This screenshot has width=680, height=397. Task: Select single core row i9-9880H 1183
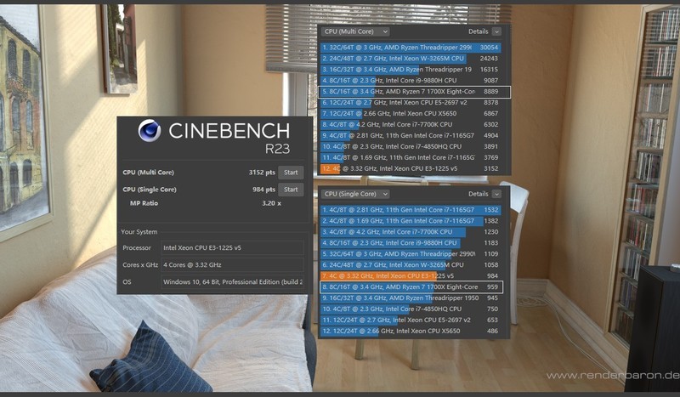411,243
